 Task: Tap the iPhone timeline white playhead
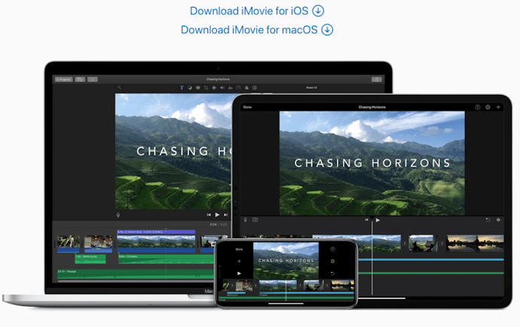tap(286, 290)
